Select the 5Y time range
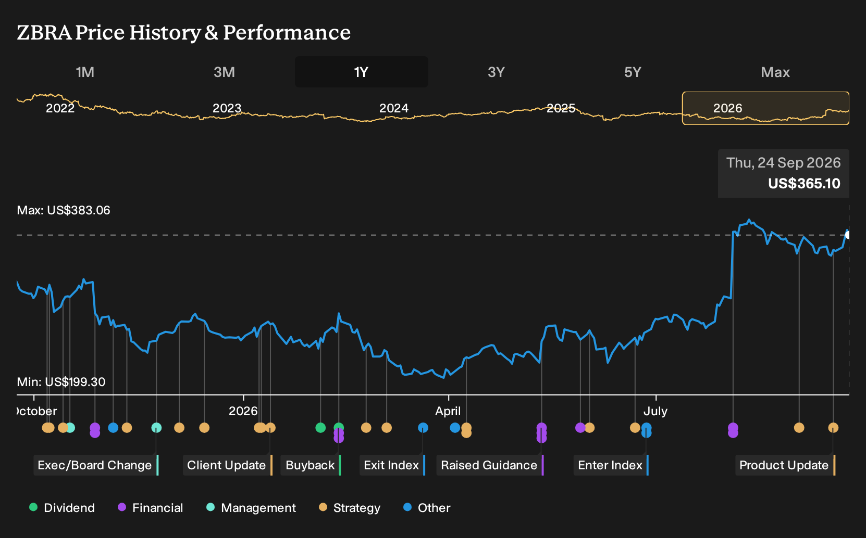Screen dimensions: 866x538 tap(633, 72)
